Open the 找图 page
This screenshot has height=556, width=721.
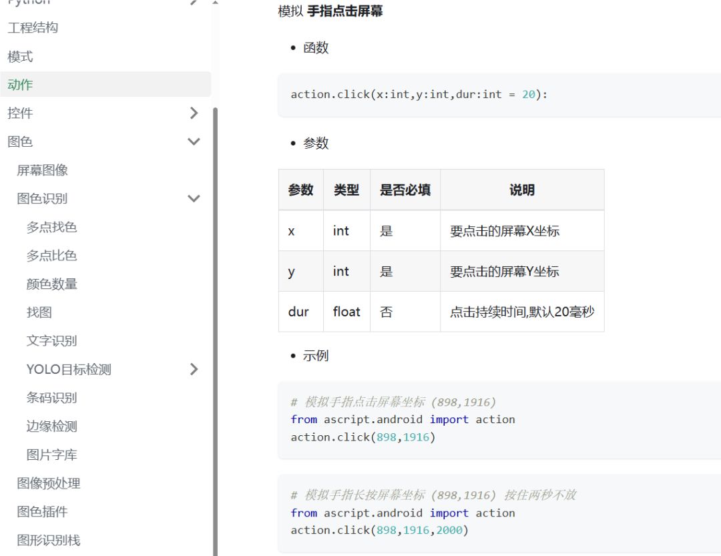point(39,313)
